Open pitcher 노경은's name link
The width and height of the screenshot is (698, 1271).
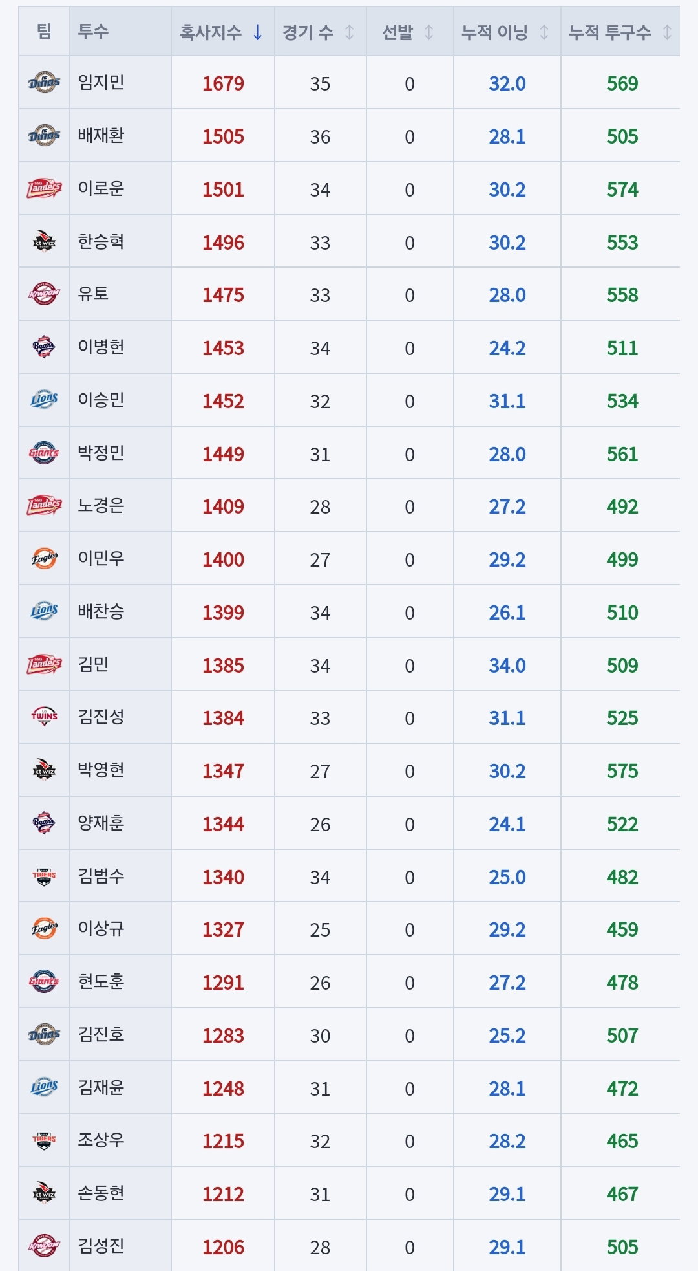click(x=101, y=505)
